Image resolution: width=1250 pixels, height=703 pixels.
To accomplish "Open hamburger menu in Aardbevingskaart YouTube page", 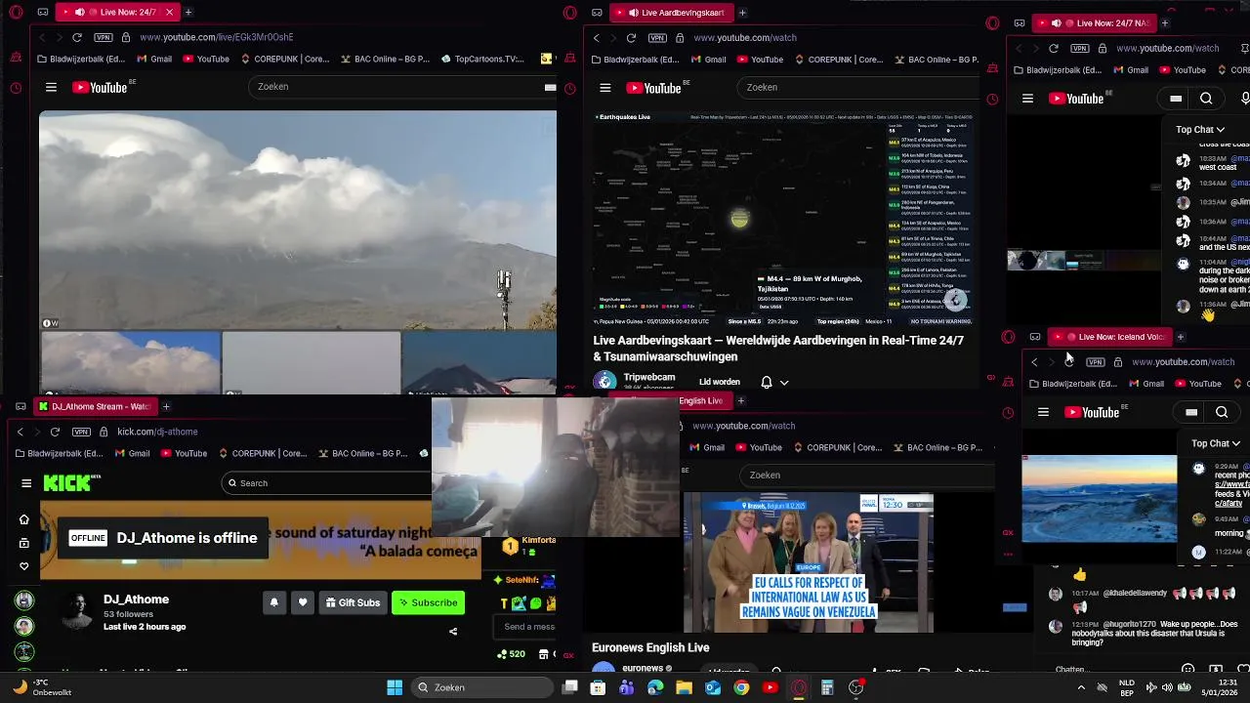I will tap(605, 88).
